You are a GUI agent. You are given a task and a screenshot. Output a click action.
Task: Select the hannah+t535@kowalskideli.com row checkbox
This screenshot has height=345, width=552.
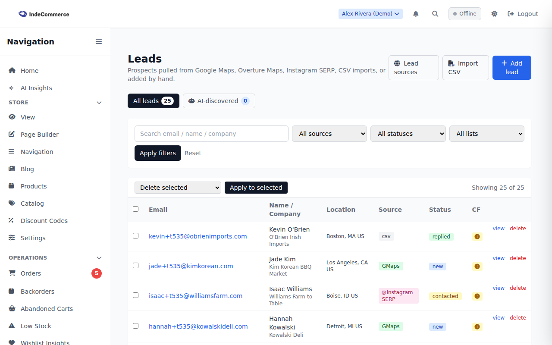pos(136,326)
